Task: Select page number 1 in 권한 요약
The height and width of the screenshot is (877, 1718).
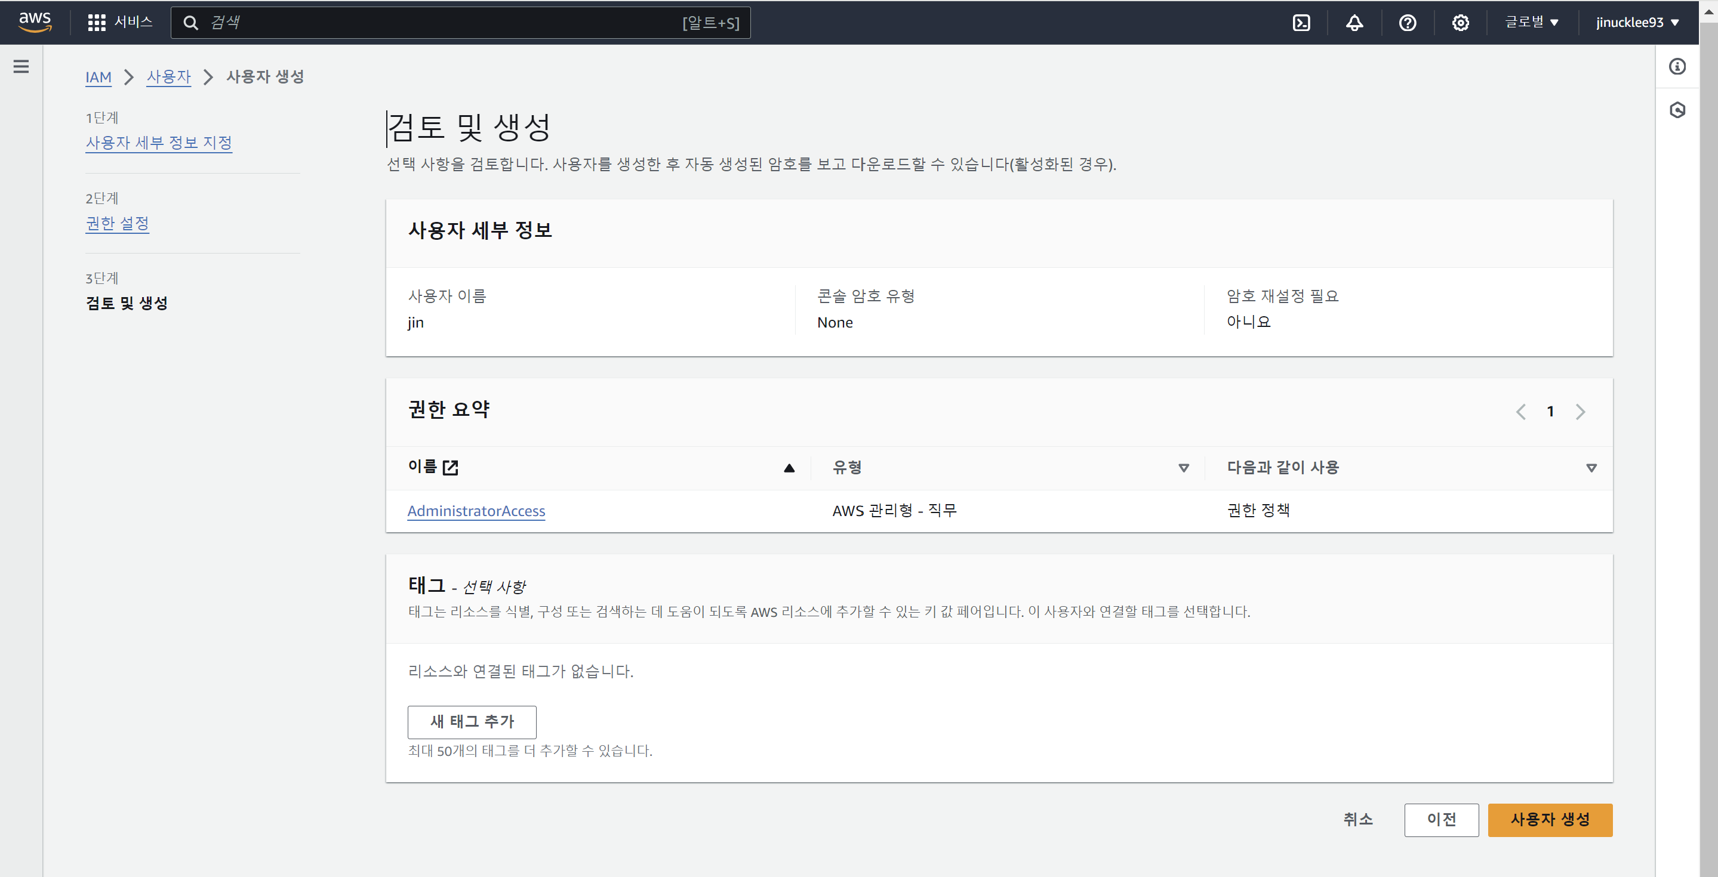Action: pyautogui.click(x=1550, y=411)
